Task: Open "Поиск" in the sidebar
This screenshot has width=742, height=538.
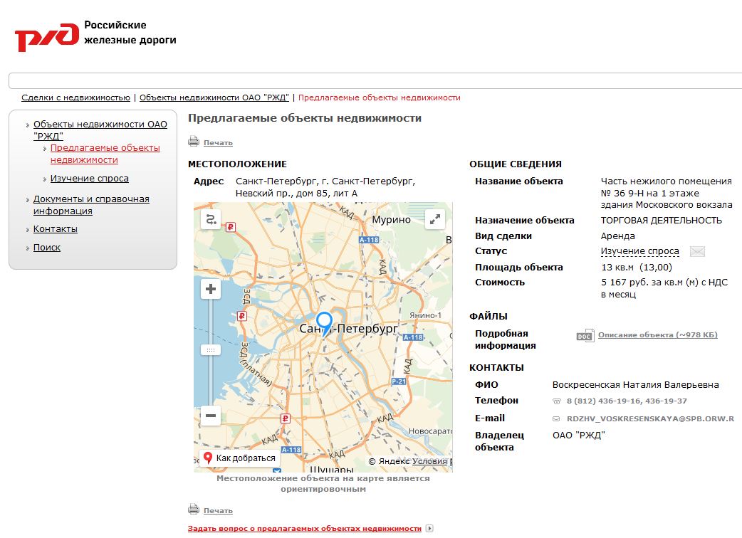Action: tap(47, 248)
